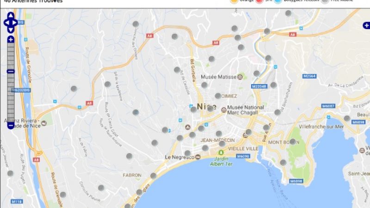370x208 pixels.
Task: Toggle the Bouygues Telecom blue legend marker
Action: (278, 1)
